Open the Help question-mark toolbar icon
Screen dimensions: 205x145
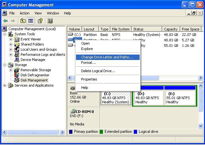(x=40, y=21)
